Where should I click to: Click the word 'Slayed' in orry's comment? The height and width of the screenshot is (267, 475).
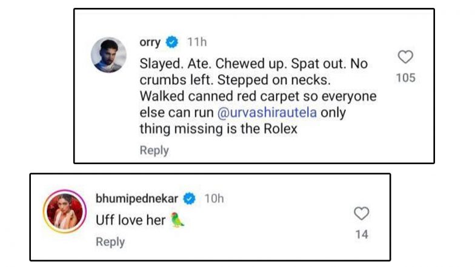(160, 64)
